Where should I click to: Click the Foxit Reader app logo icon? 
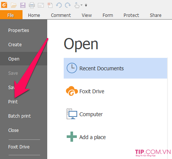4,5
